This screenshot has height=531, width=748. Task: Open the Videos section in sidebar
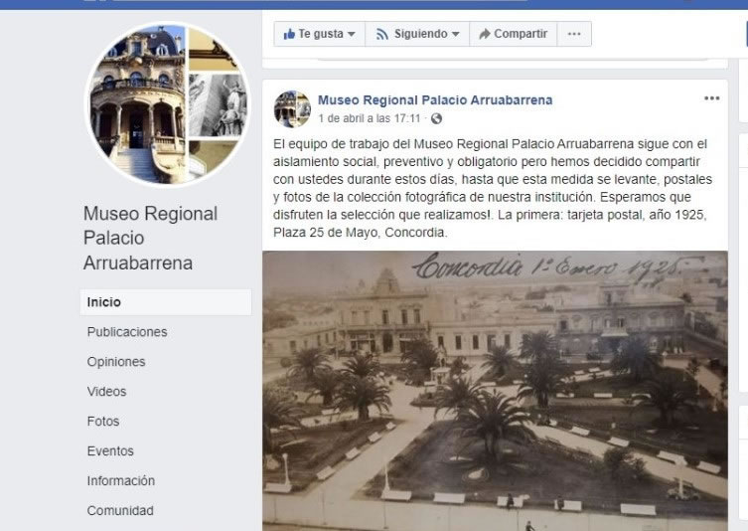(x=106, y=392)
